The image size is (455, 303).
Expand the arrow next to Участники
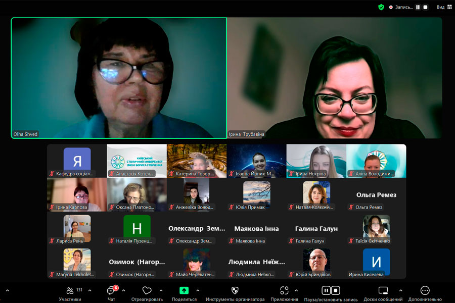tap(89, 290)
